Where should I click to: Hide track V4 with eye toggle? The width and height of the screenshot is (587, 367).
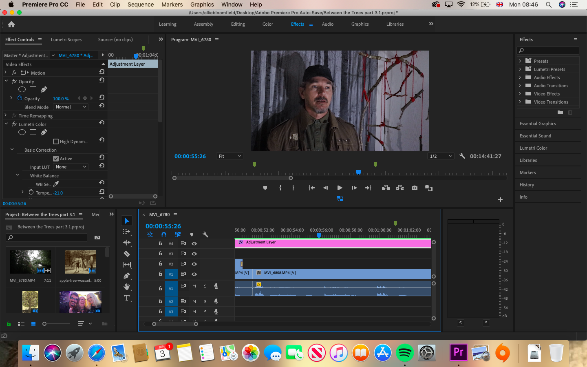[194, 243]
